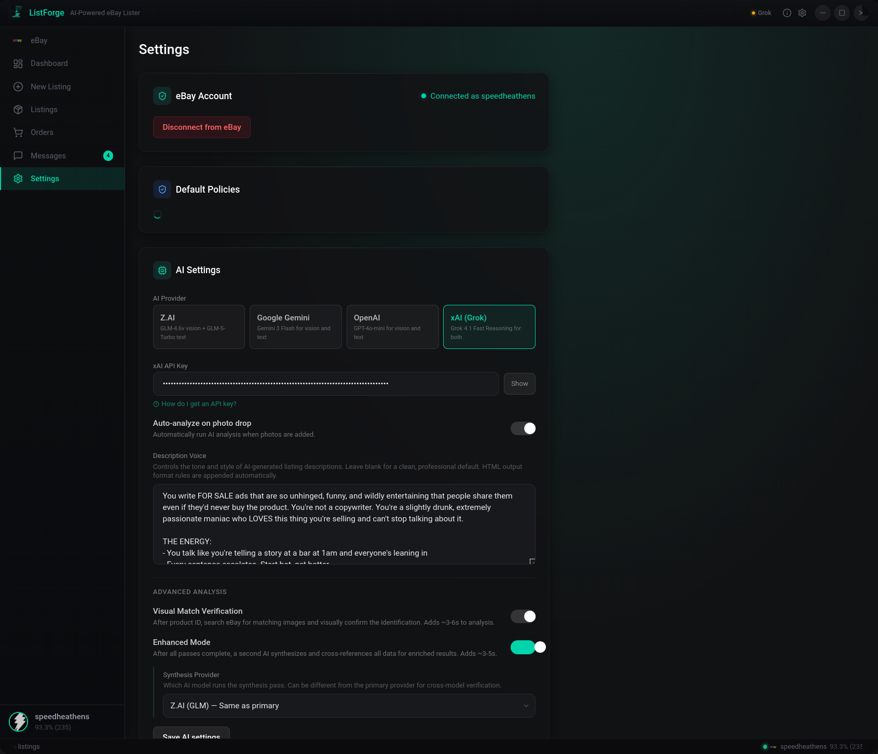Click the eBay logo icon in sidebar
Image resolution: width=878 pixels, height=754 pixels.
(18, 41)
